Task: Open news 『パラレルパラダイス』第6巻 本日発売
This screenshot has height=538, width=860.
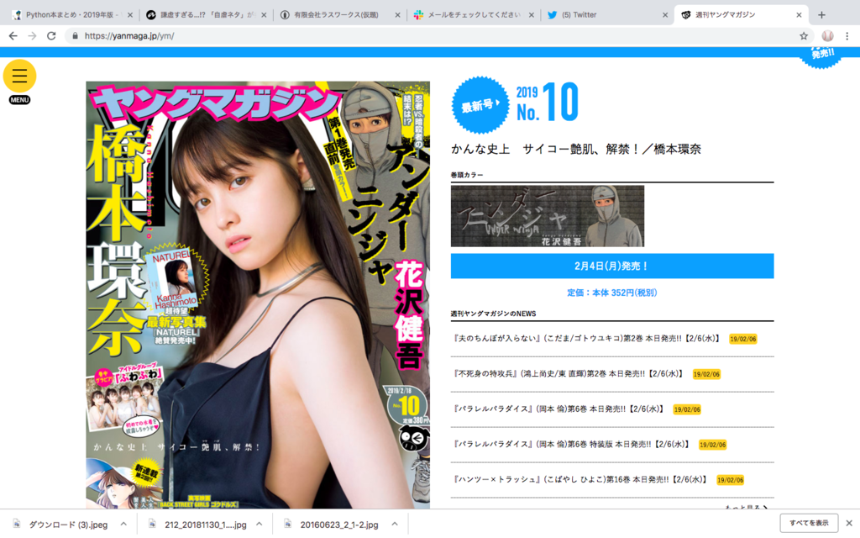Action: click(558, 409)
